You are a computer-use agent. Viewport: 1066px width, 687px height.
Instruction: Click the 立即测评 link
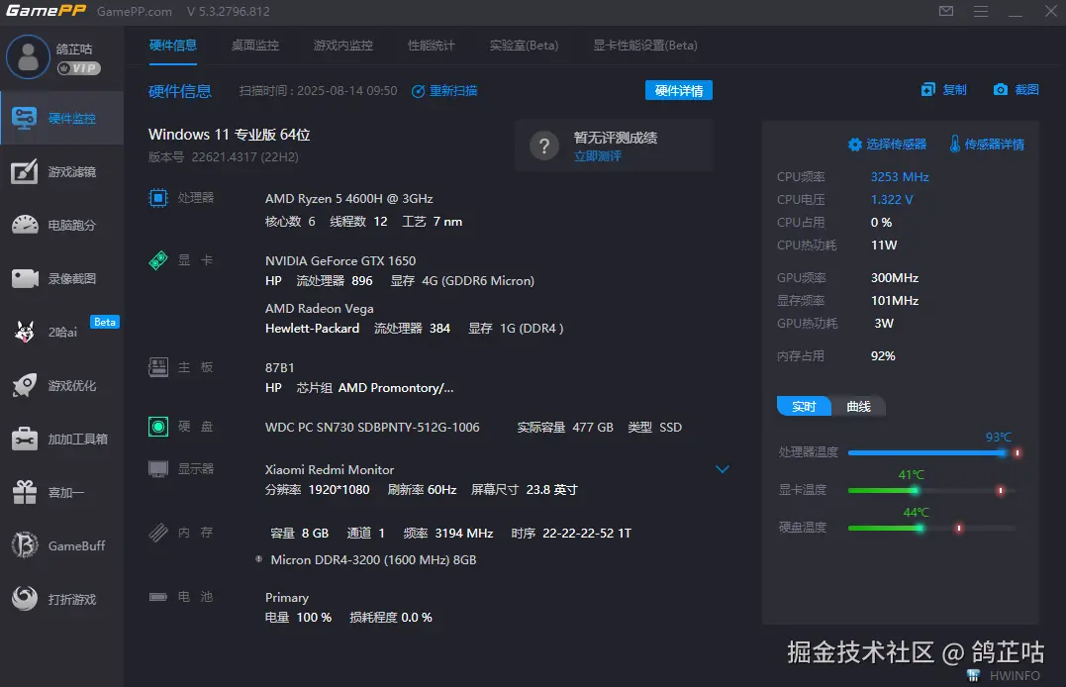(598, 156)
